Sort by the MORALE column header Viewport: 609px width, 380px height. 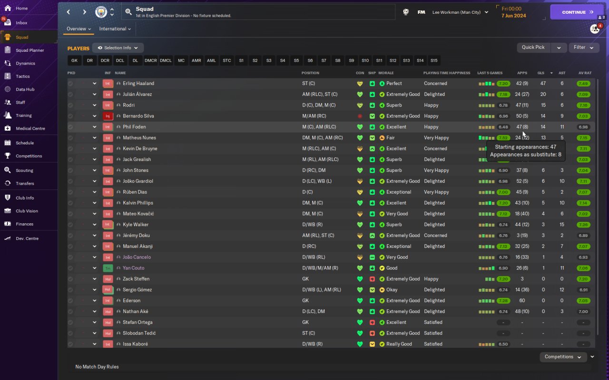coord(386,73)
